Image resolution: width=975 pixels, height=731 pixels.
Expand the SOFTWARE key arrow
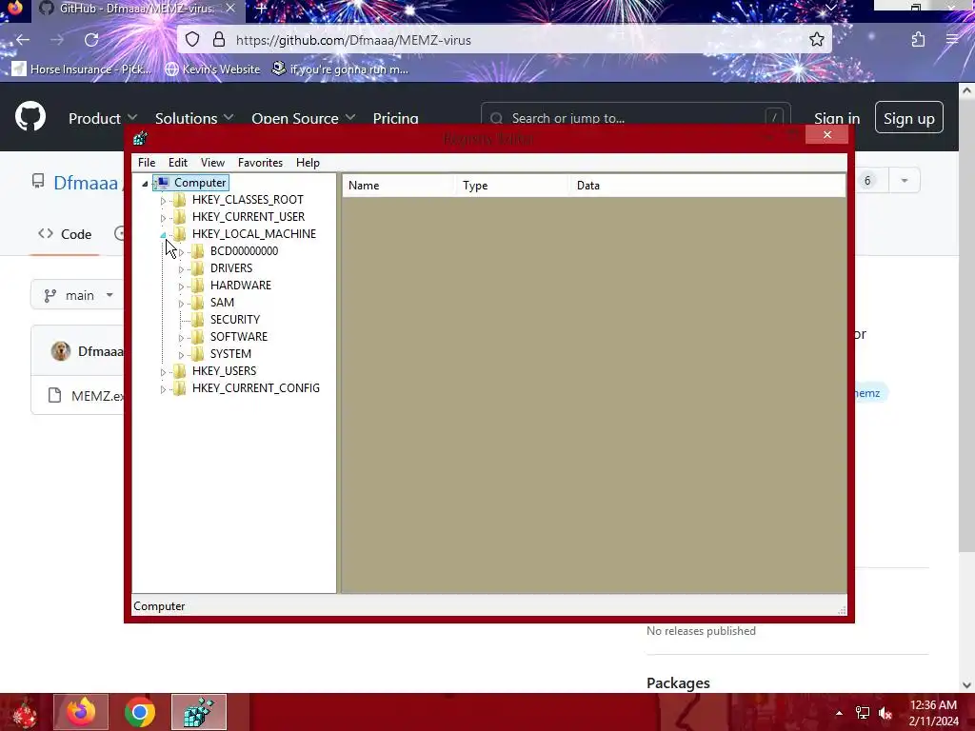pos(181,338)
